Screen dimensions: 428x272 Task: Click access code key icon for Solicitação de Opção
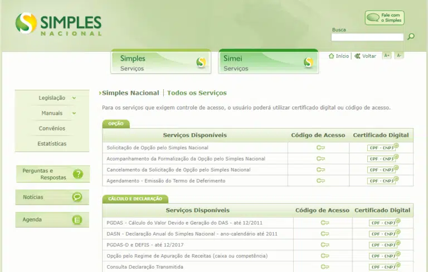coord(320,148)
